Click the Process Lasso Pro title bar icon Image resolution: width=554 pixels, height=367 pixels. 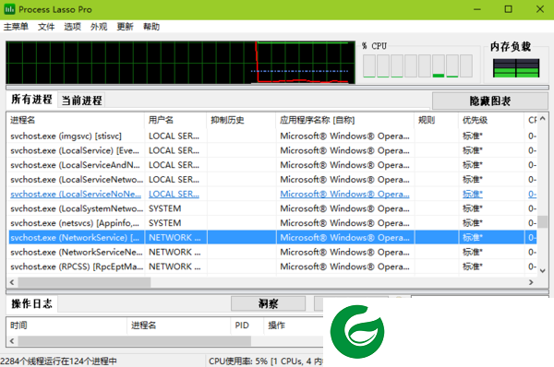point(9,9)
